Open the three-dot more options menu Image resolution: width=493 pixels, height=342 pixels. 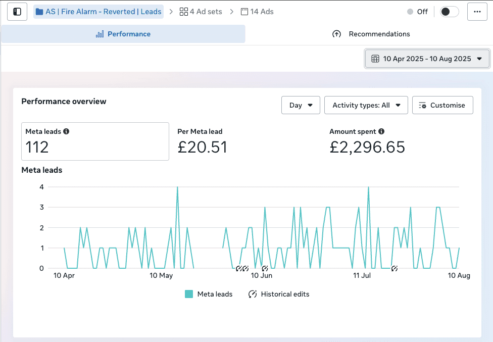pos(477,12)
